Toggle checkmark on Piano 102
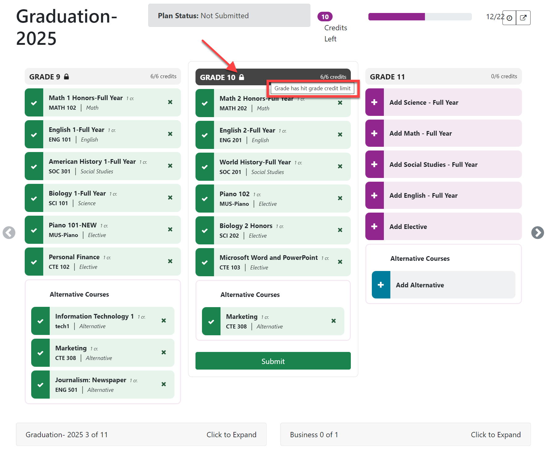The width and height of the screenshot is (546, 457). coord(205,199)
